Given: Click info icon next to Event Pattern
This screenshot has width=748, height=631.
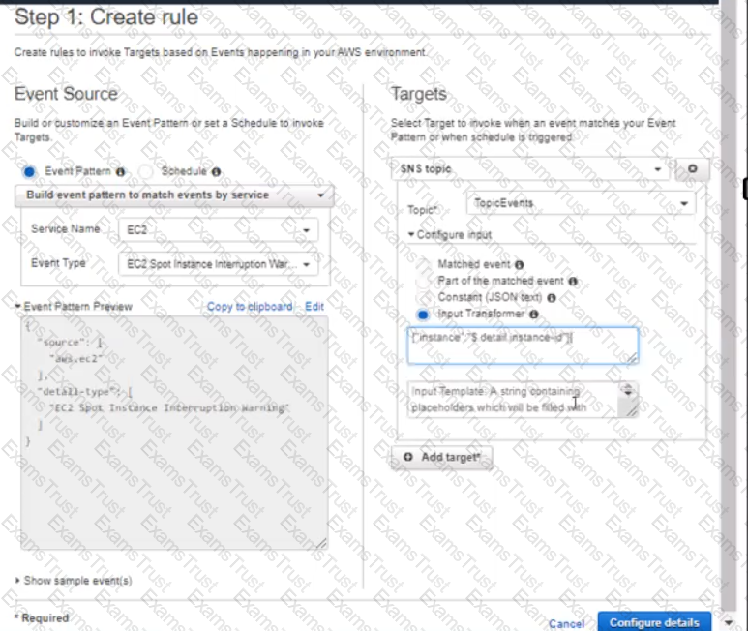Looking at the screenshot, I should [121, 171].
